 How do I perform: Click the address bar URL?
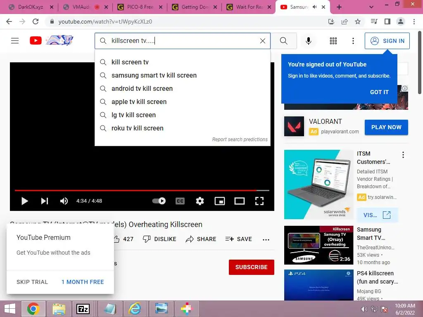(105, 21)
